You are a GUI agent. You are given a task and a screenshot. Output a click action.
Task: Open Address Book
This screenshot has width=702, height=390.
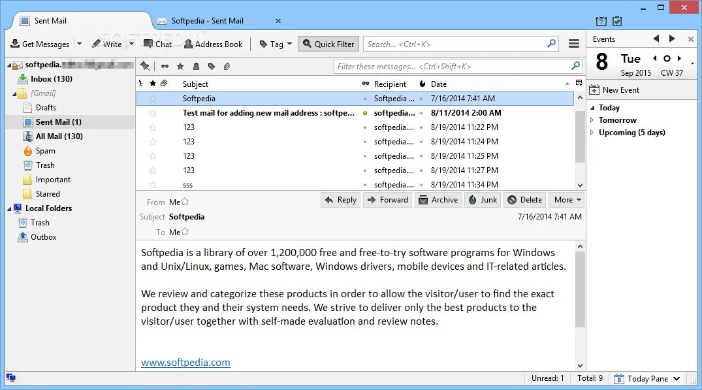coord(213,44)
